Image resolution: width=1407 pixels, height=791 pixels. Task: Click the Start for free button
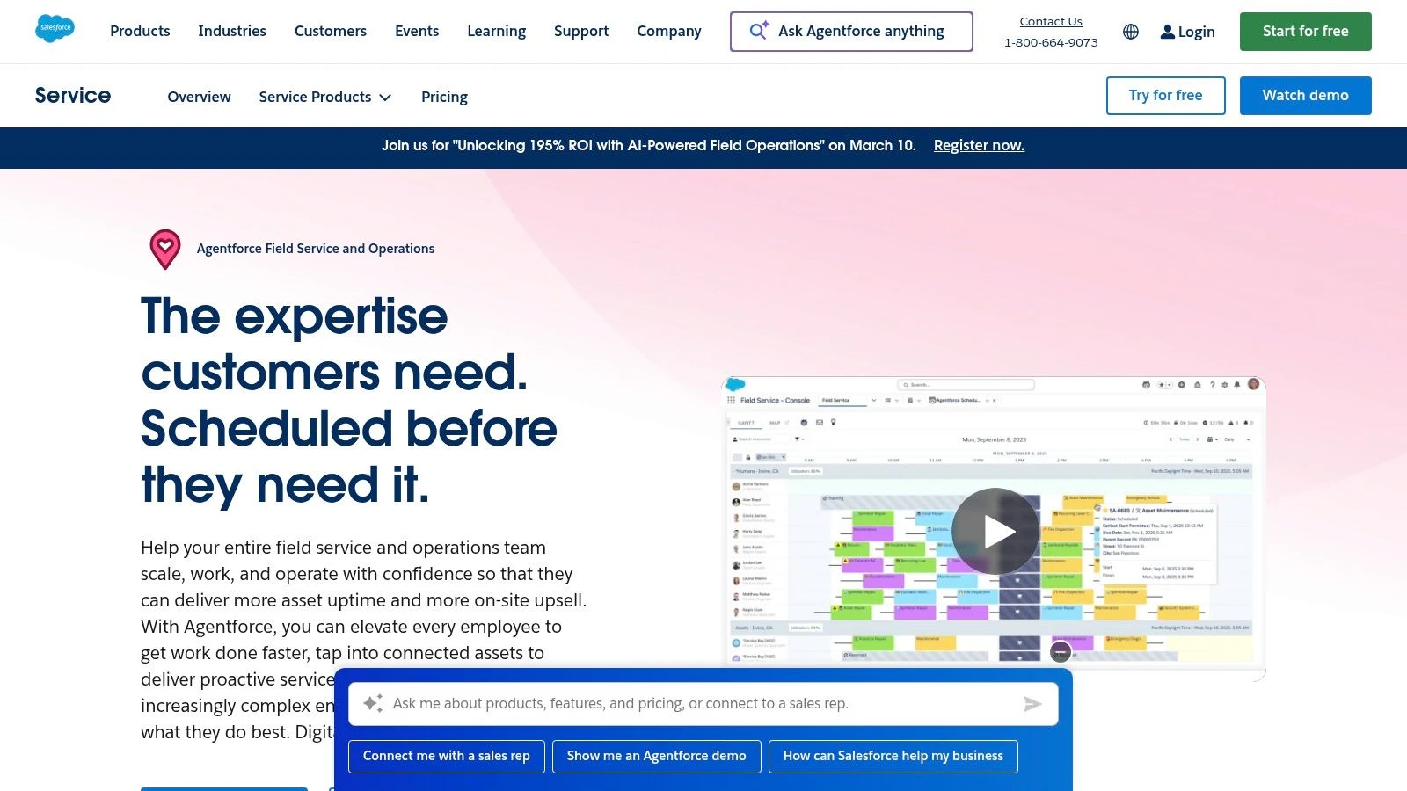coord(1305,31)
